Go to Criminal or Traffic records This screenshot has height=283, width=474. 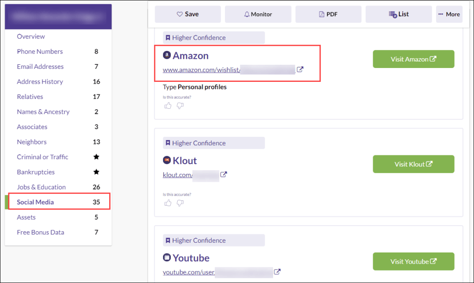[x=43, y=157]
